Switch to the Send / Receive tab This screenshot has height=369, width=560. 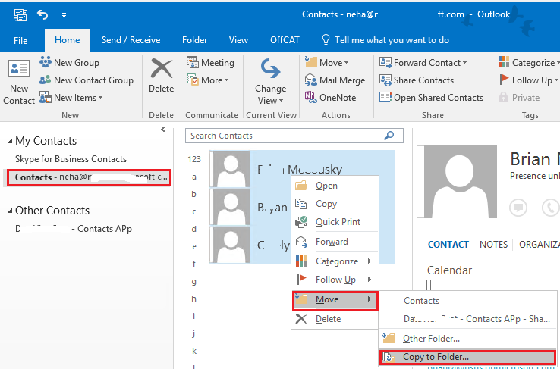pos(131,40)
